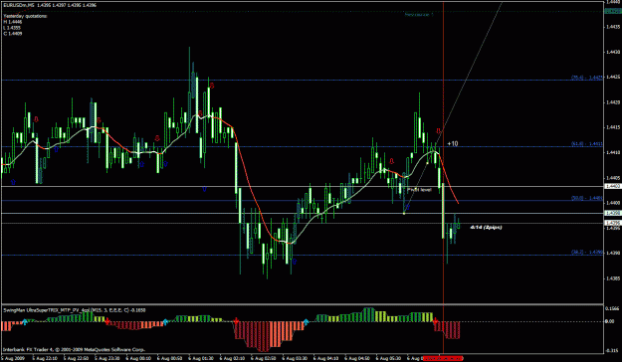This screenshot has width=622, height=362.
Task: Select the Fibonacci label at 1.4425
Action: [587, 78]
